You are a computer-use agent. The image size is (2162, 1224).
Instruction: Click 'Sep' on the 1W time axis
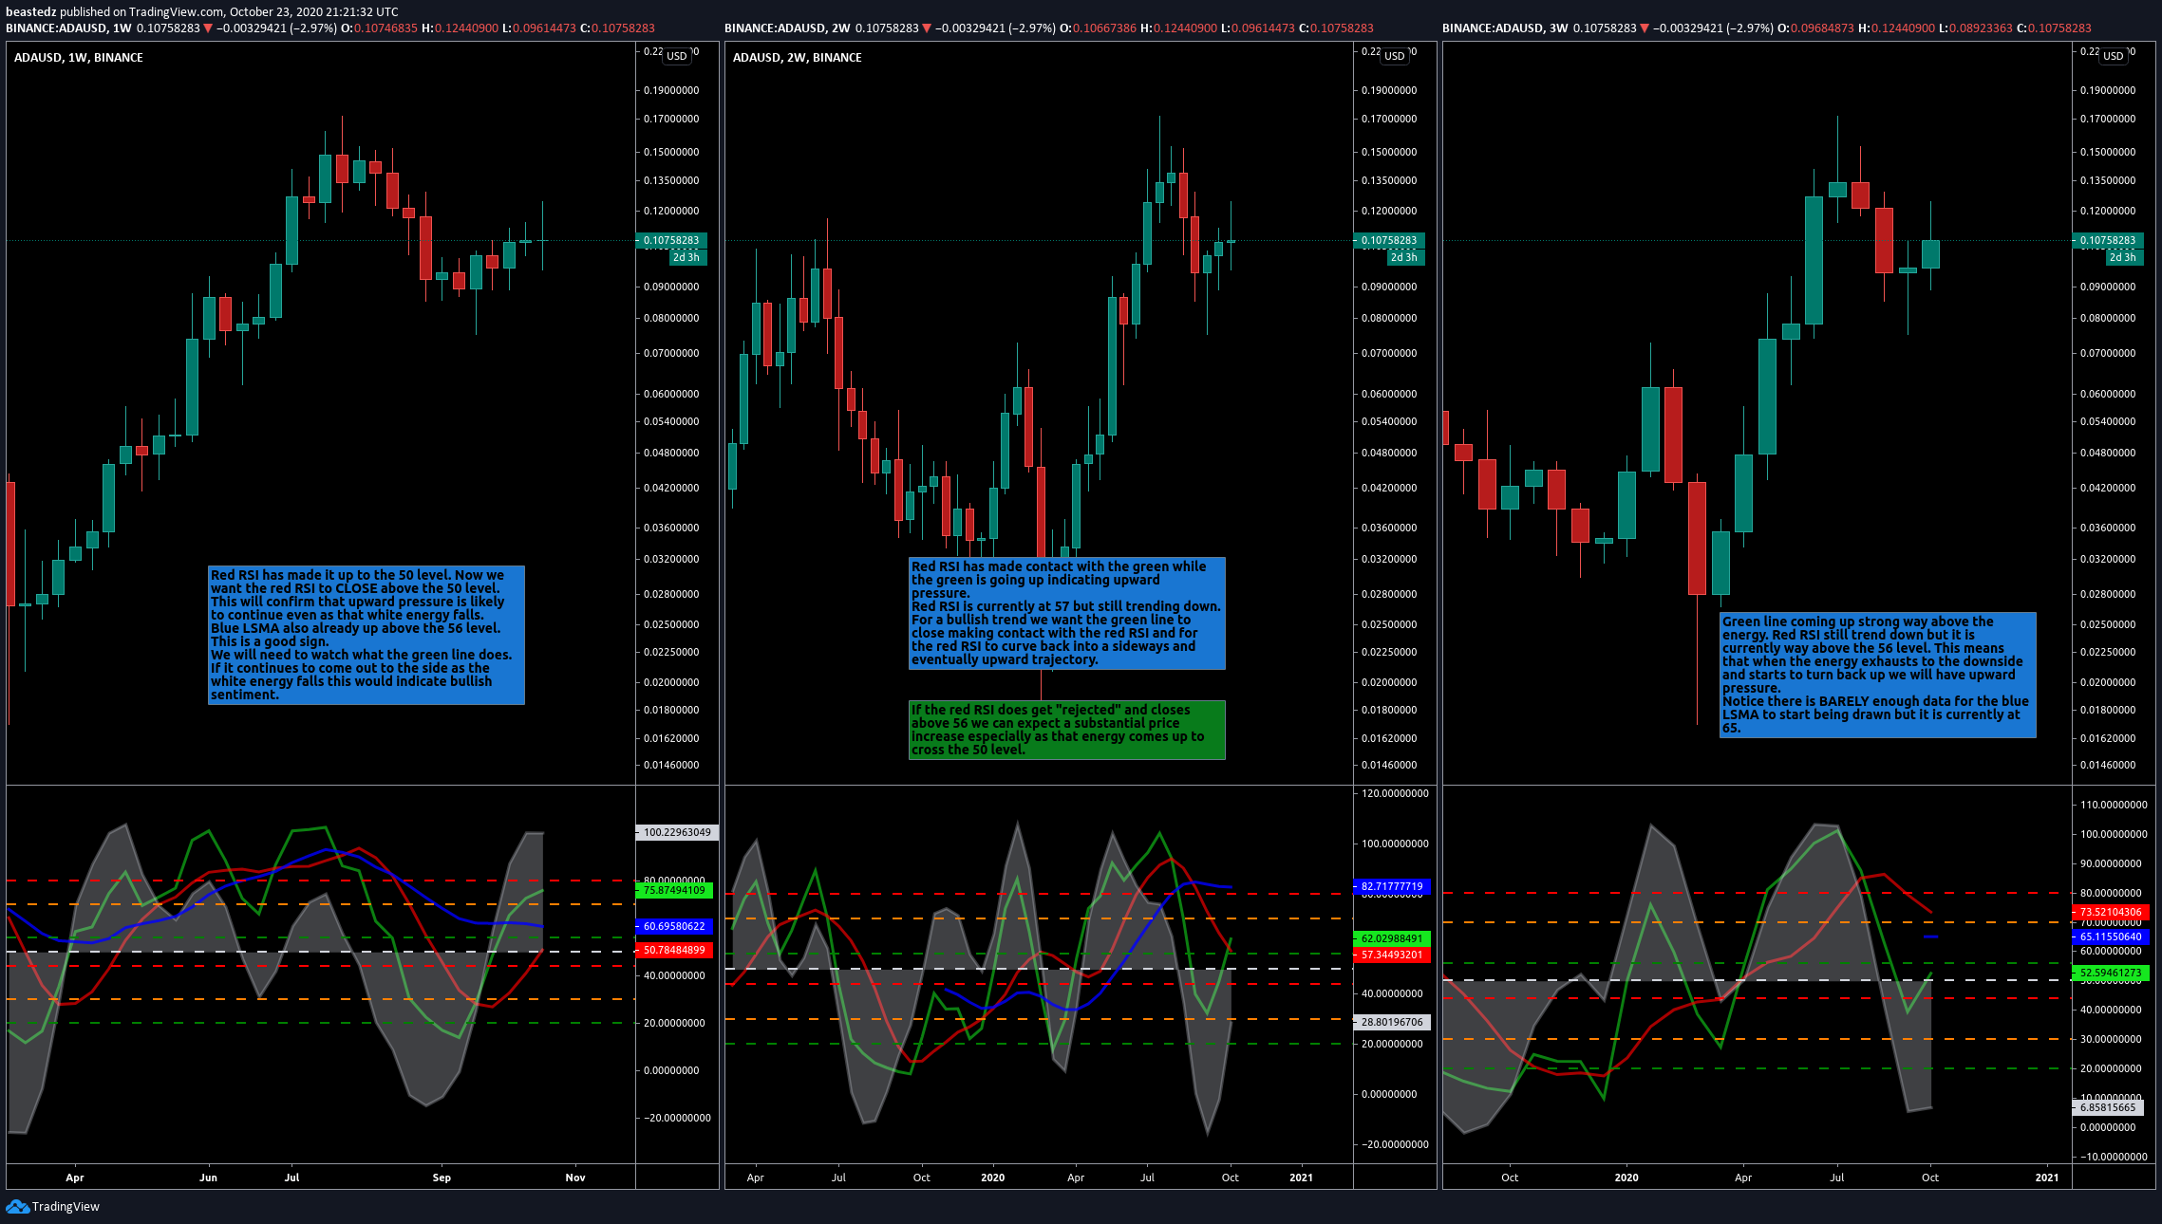click(442, 1178)
